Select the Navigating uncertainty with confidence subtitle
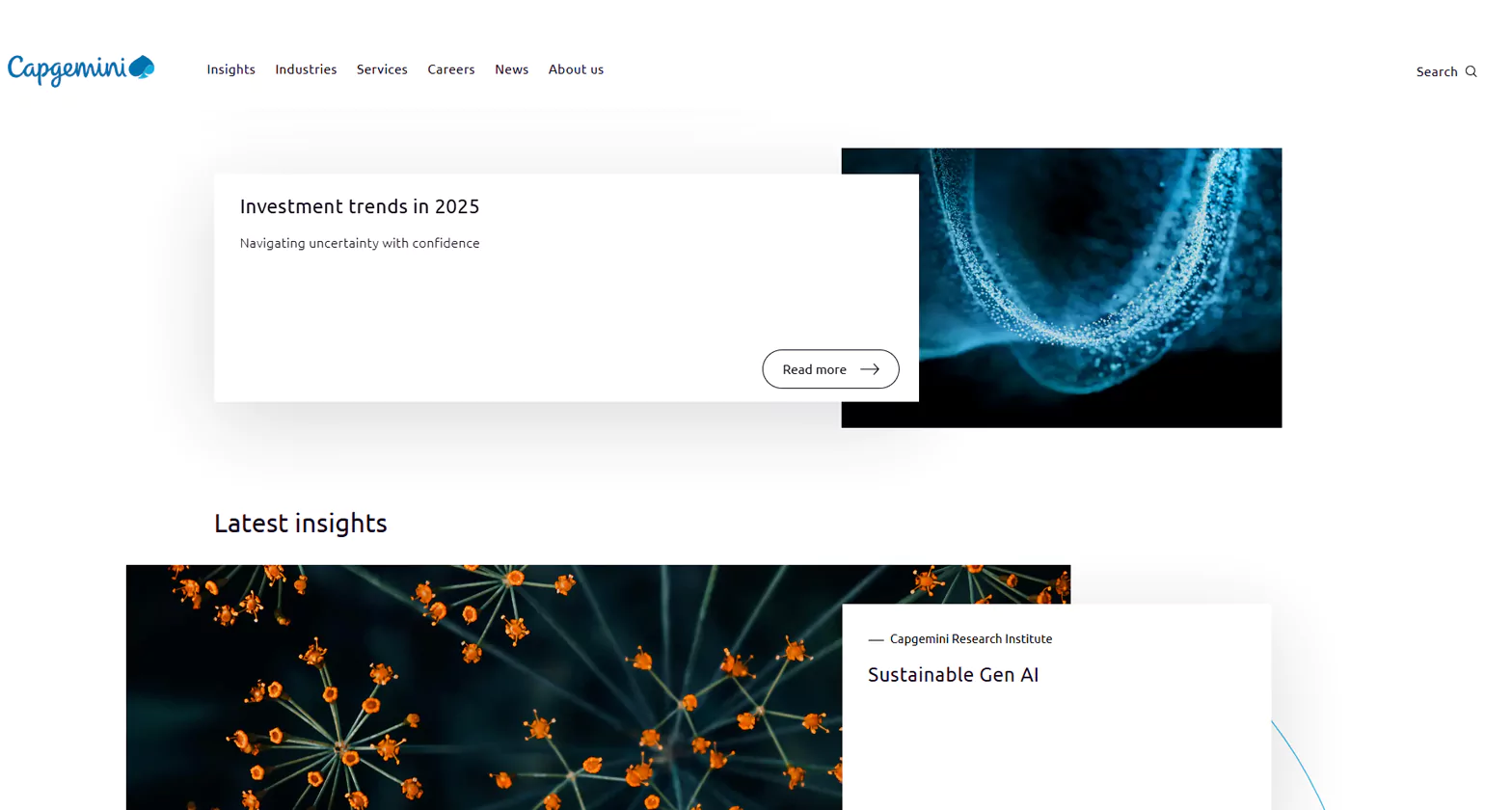This screenshot has height=810, width=1485. (x=359, y=243)
